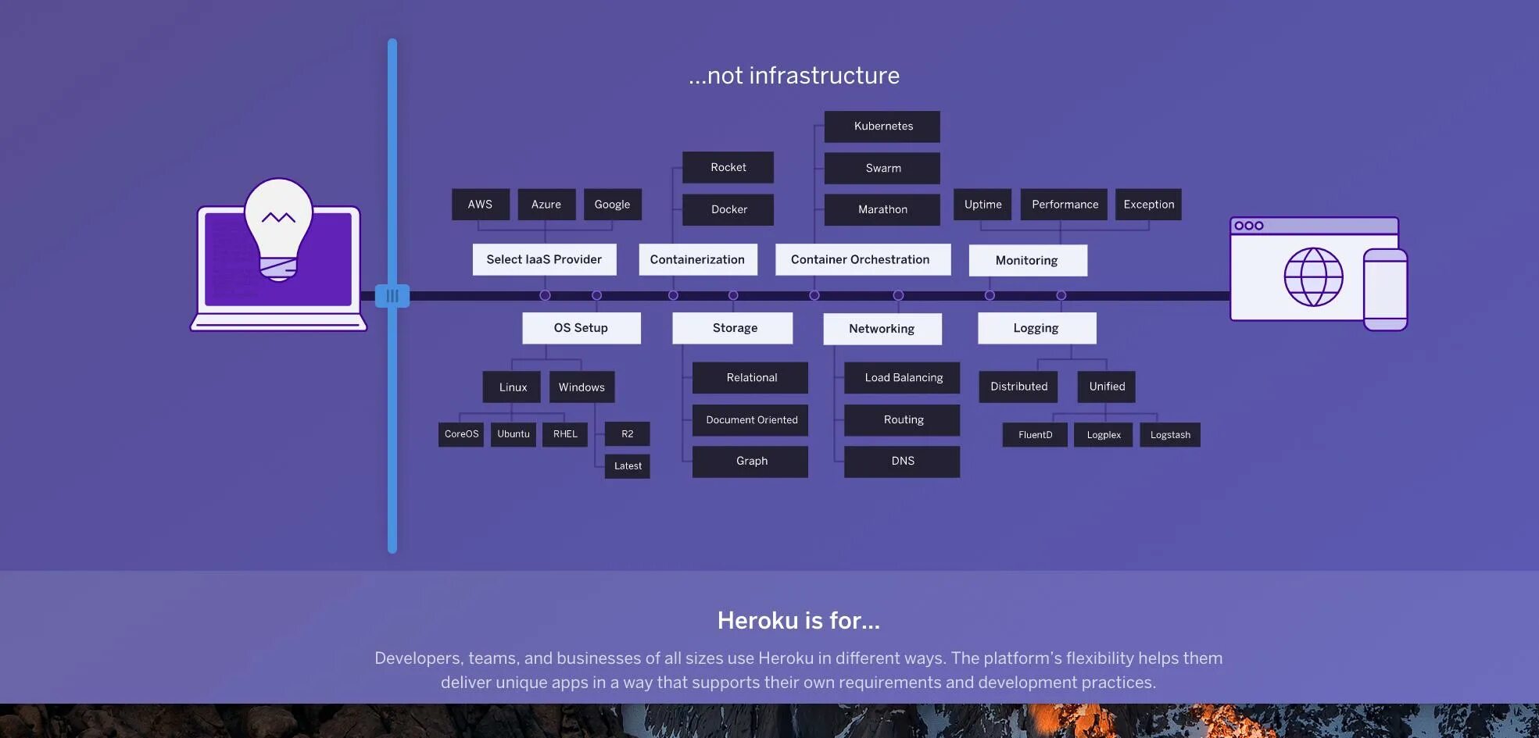Click the Rocket container box

[x=728, y=167]
